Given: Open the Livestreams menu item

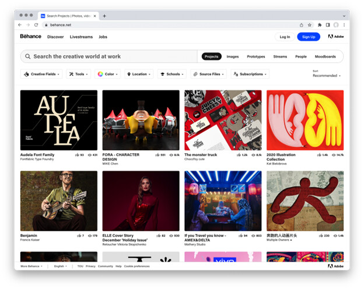Looking at the screenshot, I should click(x=81, y=37).
